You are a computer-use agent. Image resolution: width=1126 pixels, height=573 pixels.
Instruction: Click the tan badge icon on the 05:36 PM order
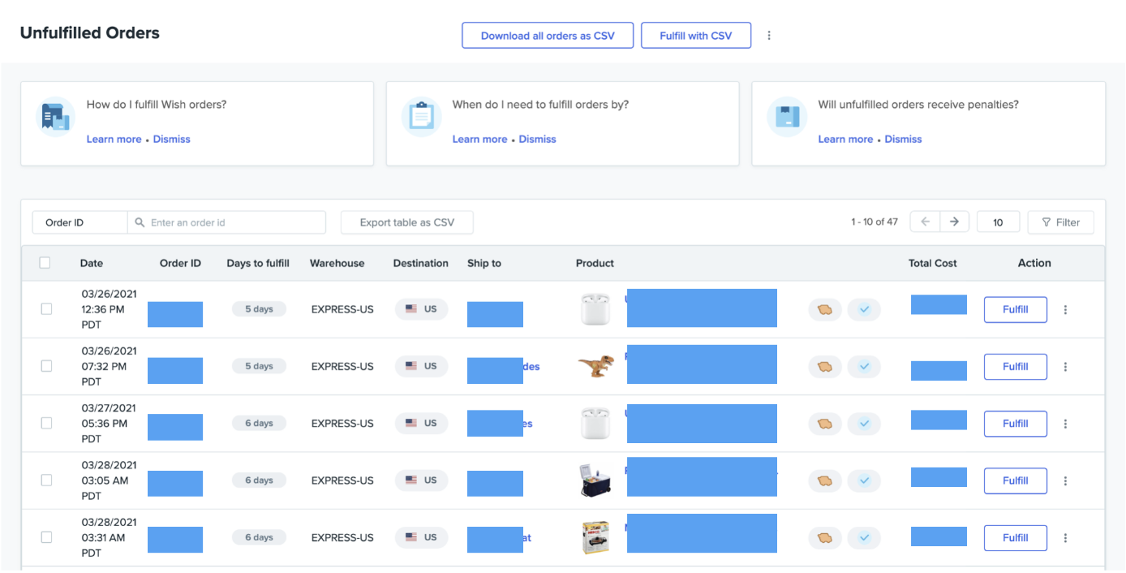click(x=825, y=424)
